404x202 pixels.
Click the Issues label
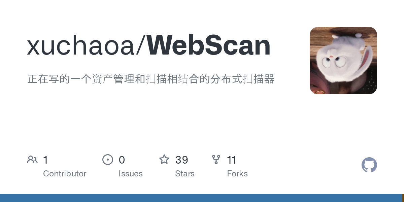pyautogui.click(x=131, y=174)
